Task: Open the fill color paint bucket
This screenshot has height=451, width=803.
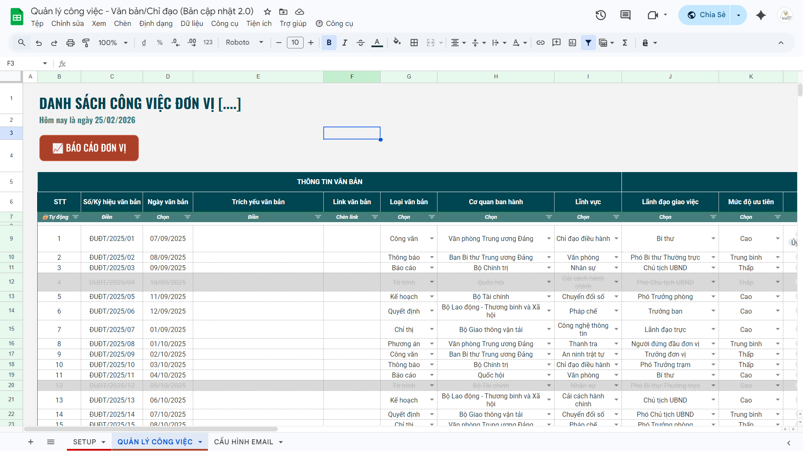Action: click(397, 43)
